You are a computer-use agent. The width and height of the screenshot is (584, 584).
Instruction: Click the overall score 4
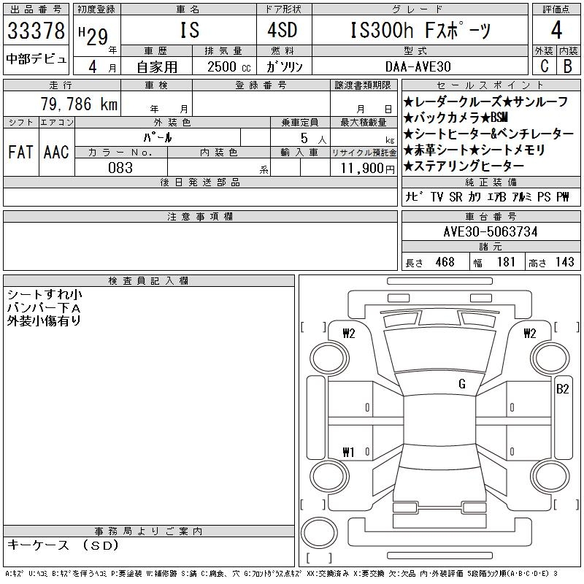coord(556,30)
